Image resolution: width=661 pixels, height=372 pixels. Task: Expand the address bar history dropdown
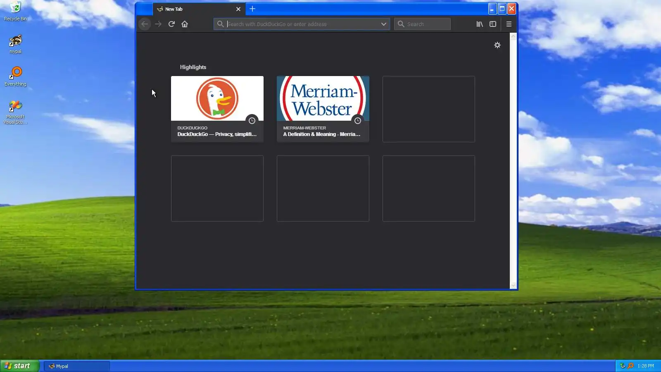click(x=384, y=24)
